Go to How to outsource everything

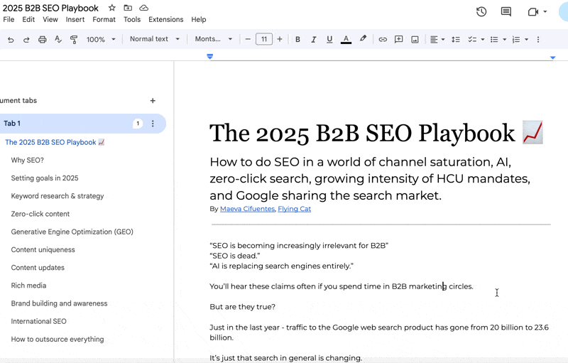(58, 340)
